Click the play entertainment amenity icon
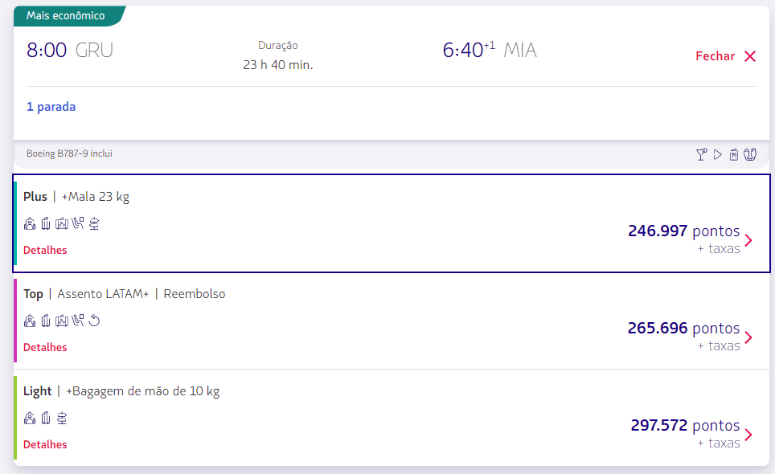The height and width of the screenshot is (474, 775). click(x=718, y=154)
